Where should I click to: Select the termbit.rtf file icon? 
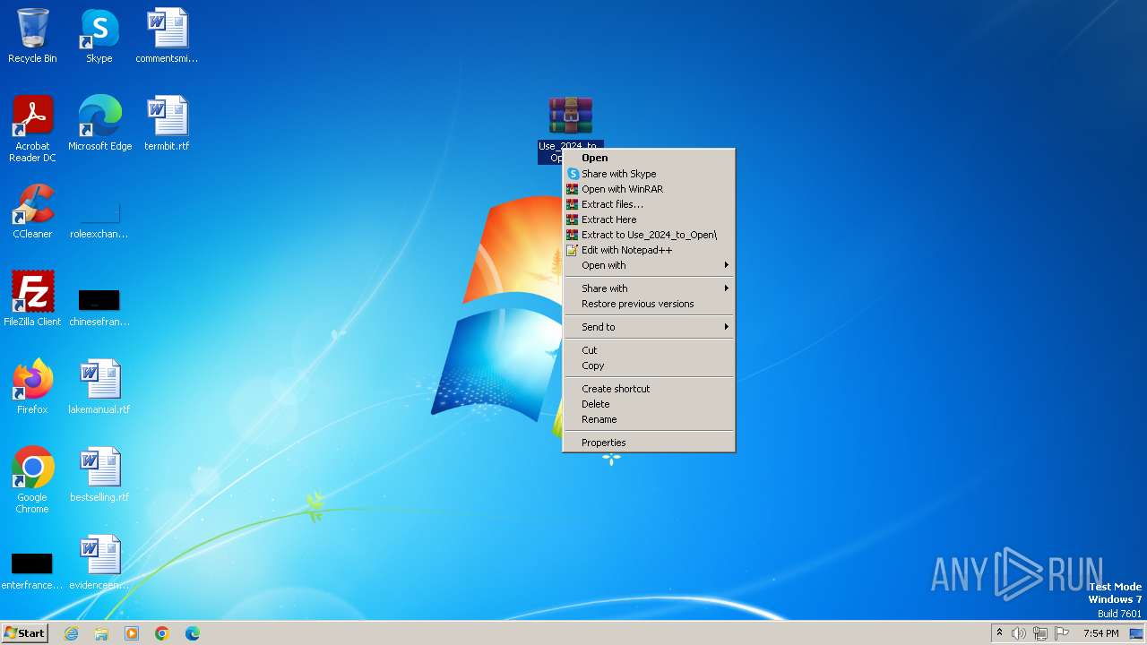pyautogui.click(x=167, y=124)
